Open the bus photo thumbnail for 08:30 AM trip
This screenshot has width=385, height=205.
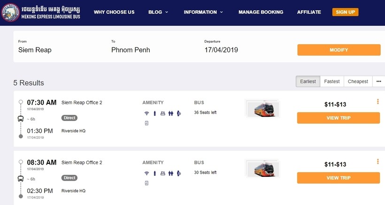(262, 168)
